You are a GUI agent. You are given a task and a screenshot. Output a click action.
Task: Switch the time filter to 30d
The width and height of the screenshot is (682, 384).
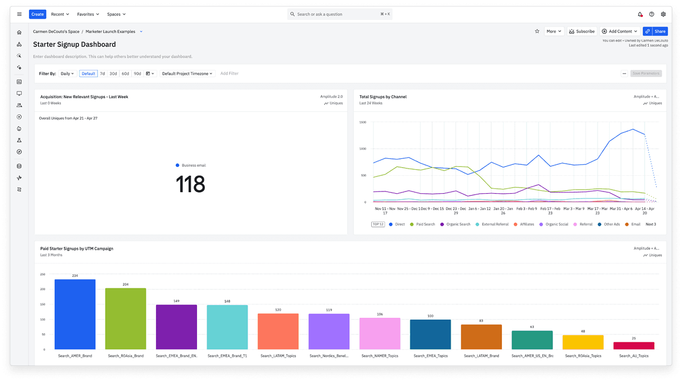pos(113,73)
